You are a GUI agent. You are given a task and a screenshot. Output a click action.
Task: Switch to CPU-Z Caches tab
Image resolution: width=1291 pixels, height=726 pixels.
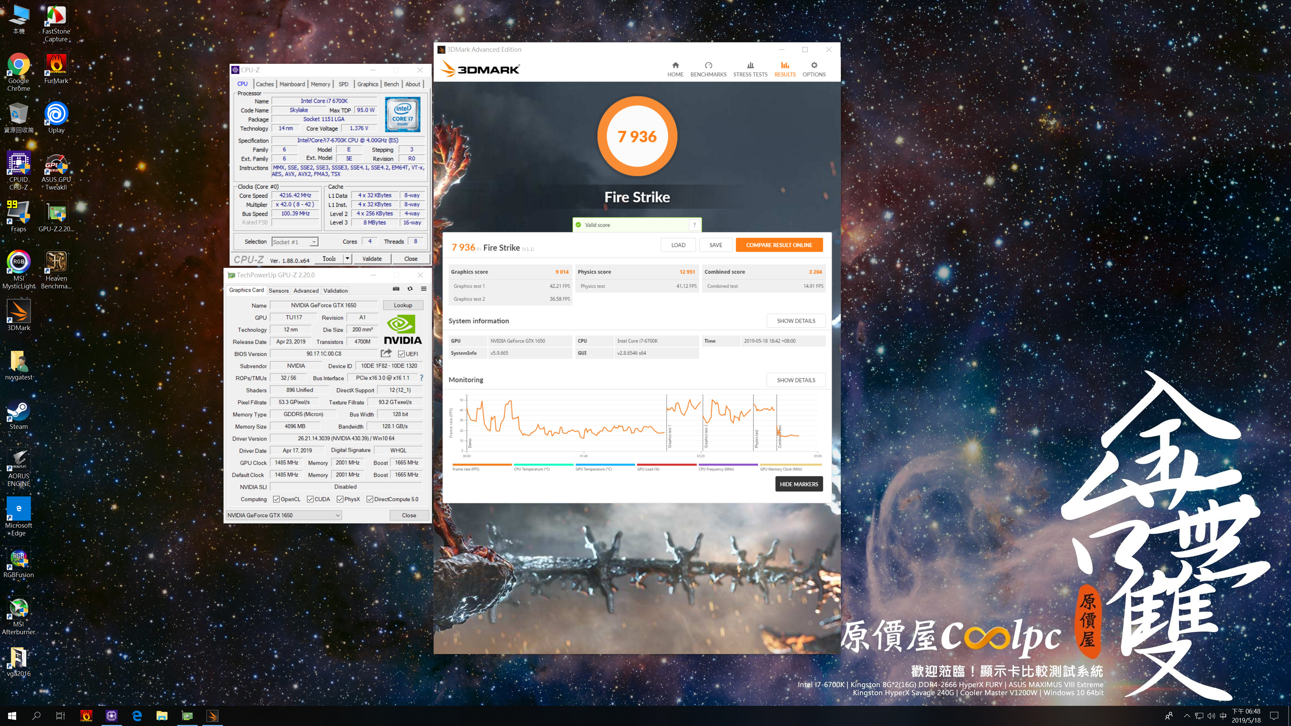coord(265,84)
